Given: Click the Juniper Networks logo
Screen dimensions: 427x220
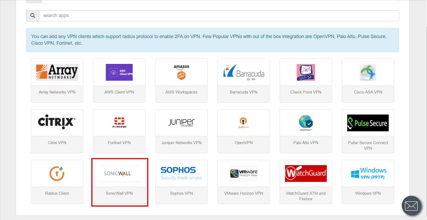Looking at the screenshot, I should click(181, 123).
